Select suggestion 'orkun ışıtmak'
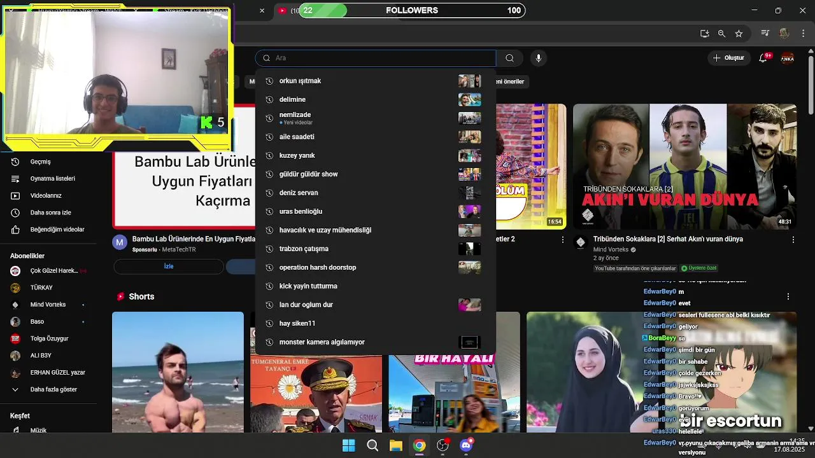 tap(376, 81)
